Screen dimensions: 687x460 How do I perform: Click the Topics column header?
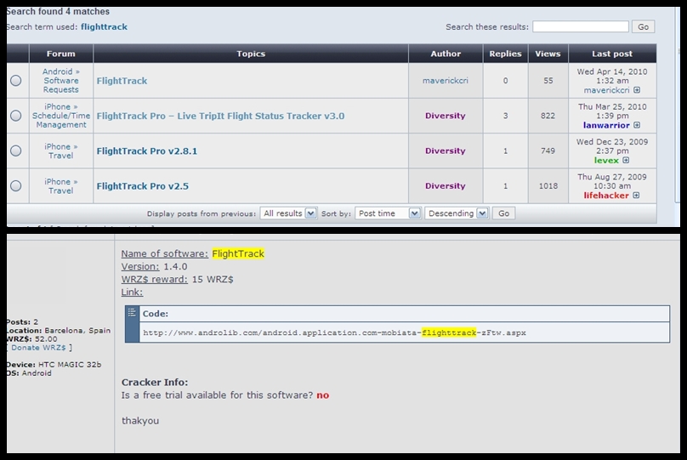(x=251, y=54)
